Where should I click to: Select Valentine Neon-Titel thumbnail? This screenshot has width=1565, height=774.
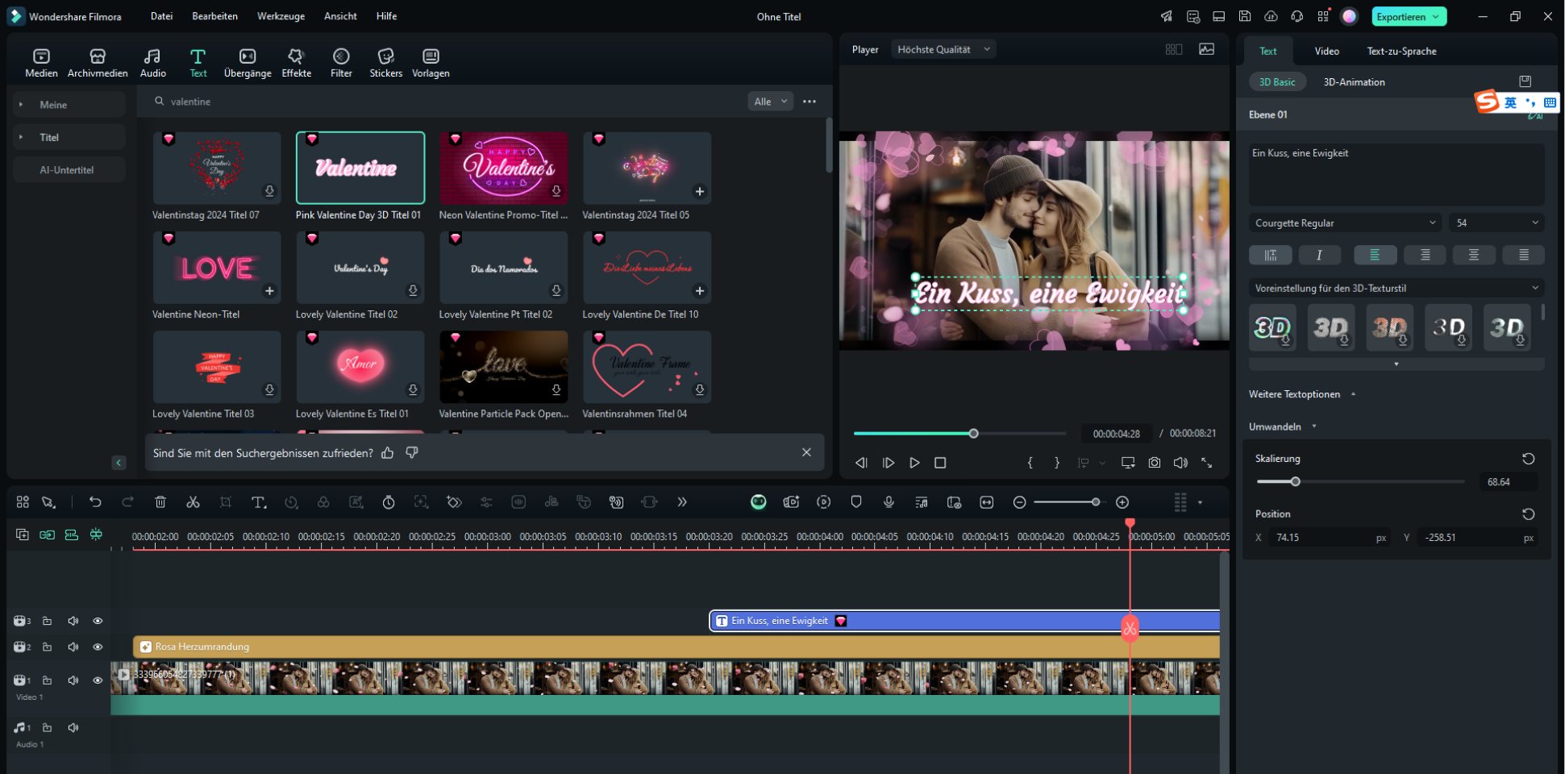[x=217, y=268]
